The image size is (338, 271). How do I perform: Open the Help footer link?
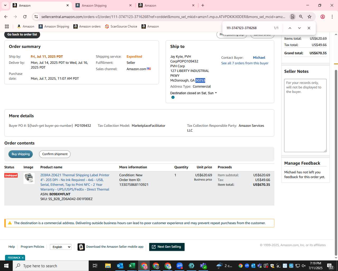[12, 247]
